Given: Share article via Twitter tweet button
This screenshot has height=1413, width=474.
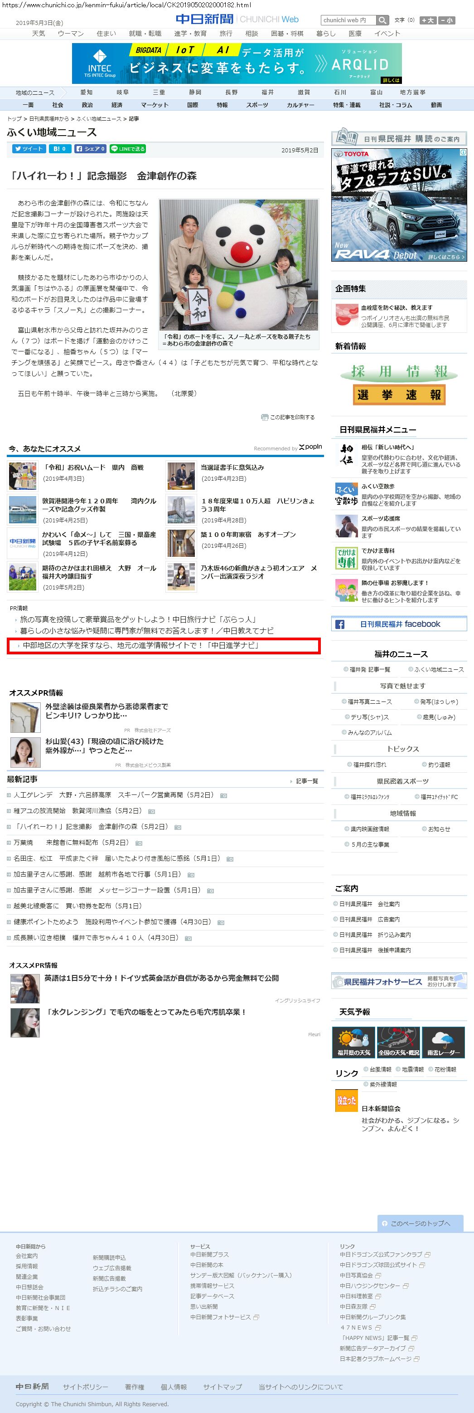Looking at the screenshot, I should [29, 149].
